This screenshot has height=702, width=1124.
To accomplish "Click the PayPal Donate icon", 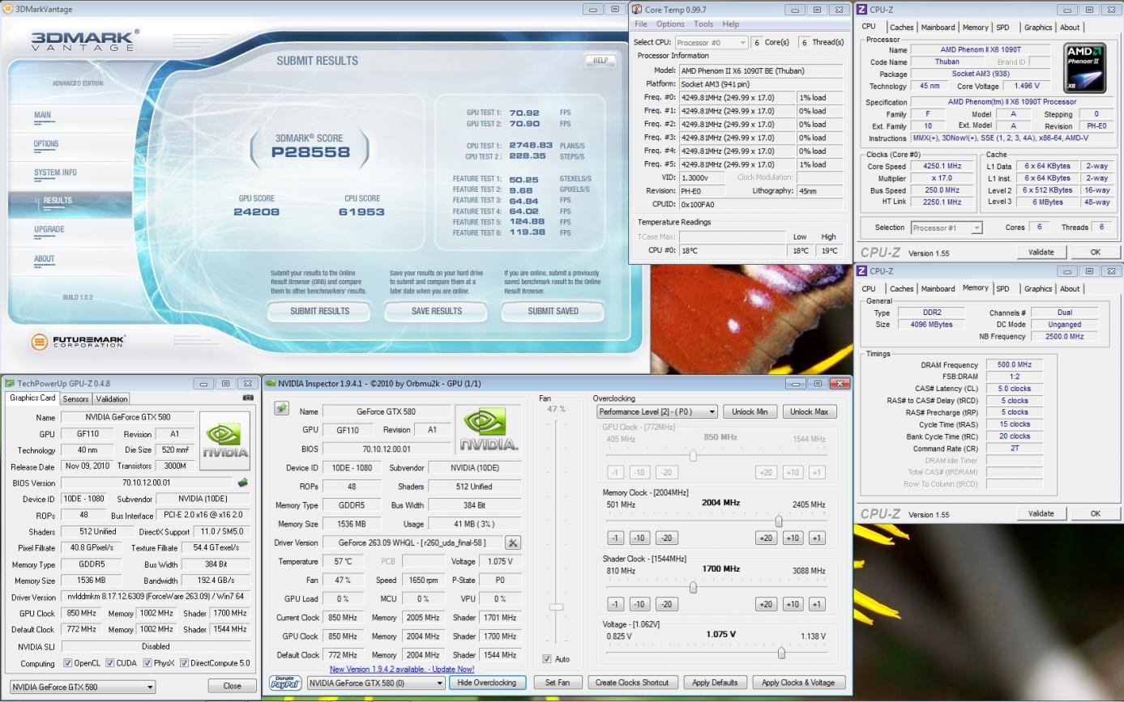I will [284, 683].
